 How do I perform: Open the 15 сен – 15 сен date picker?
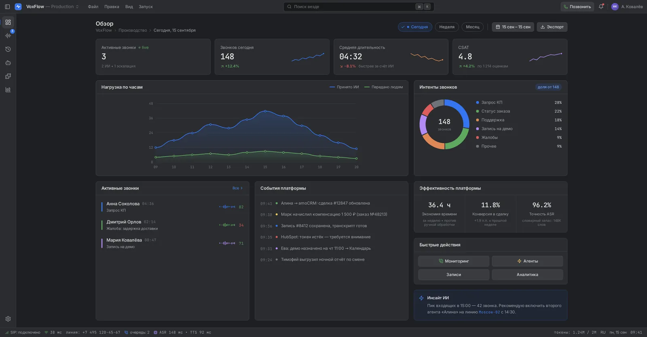click(513, 27)
